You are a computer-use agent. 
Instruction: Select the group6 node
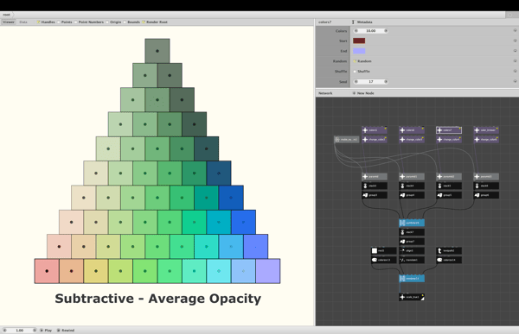486,195
